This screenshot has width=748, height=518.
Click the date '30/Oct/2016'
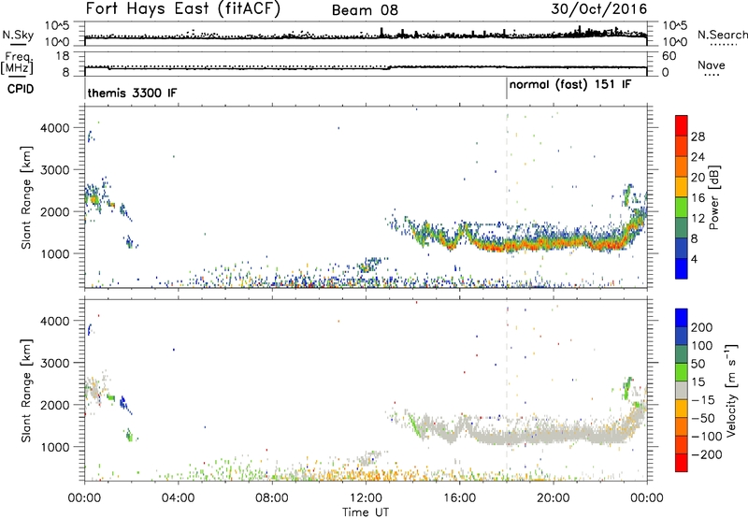[599, 9]
